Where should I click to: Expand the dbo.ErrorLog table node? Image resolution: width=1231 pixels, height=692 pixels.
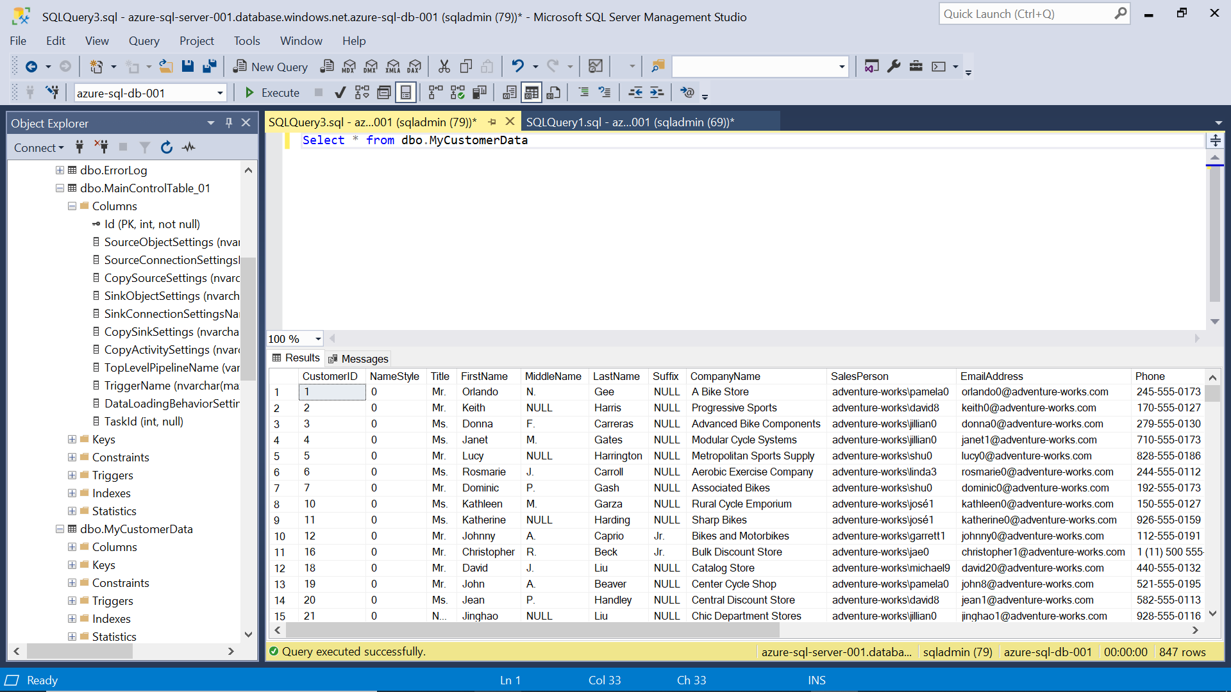point(60,170)
